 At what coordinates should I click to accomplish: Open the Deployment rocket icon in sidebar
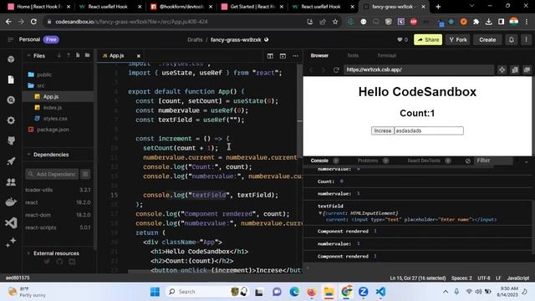[11, 161]
